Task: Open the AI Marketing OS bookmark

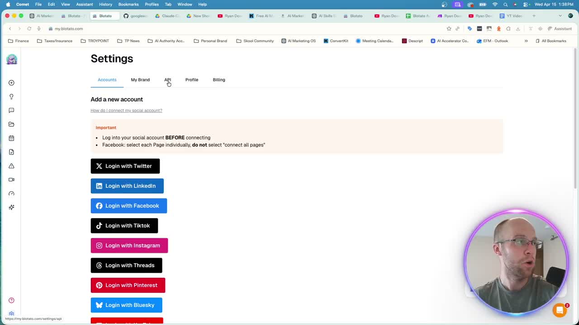Action: click(x=299, y=41)
